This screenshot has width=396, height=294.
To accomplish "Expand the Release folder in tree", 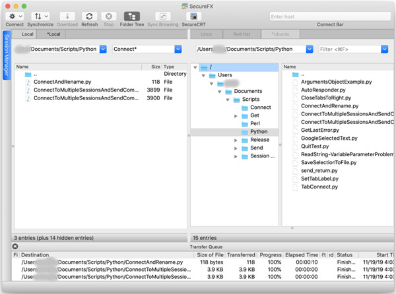I will click(x=236, y=140).
